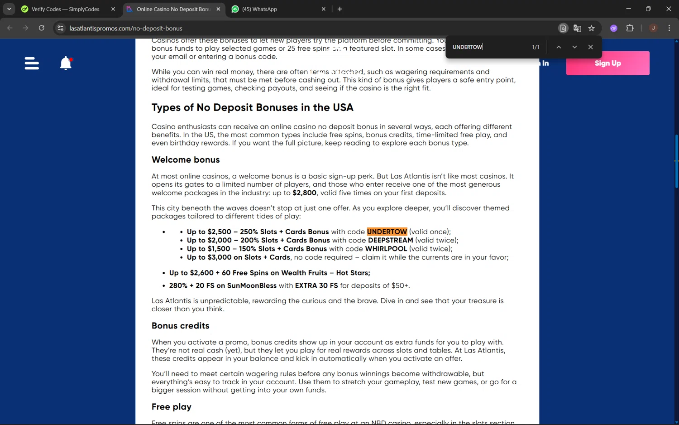Click 'Up to $3,000 on Slots + Cards' text
The width and height of the screenshot is (679, 425).
(x=239, y=257)
